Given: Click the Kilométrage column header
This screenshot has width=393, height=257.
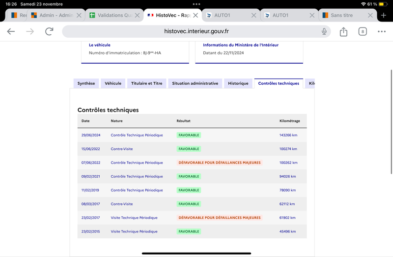Looking at the screenshot, I should pyautogui.click(x=290, y=121).
